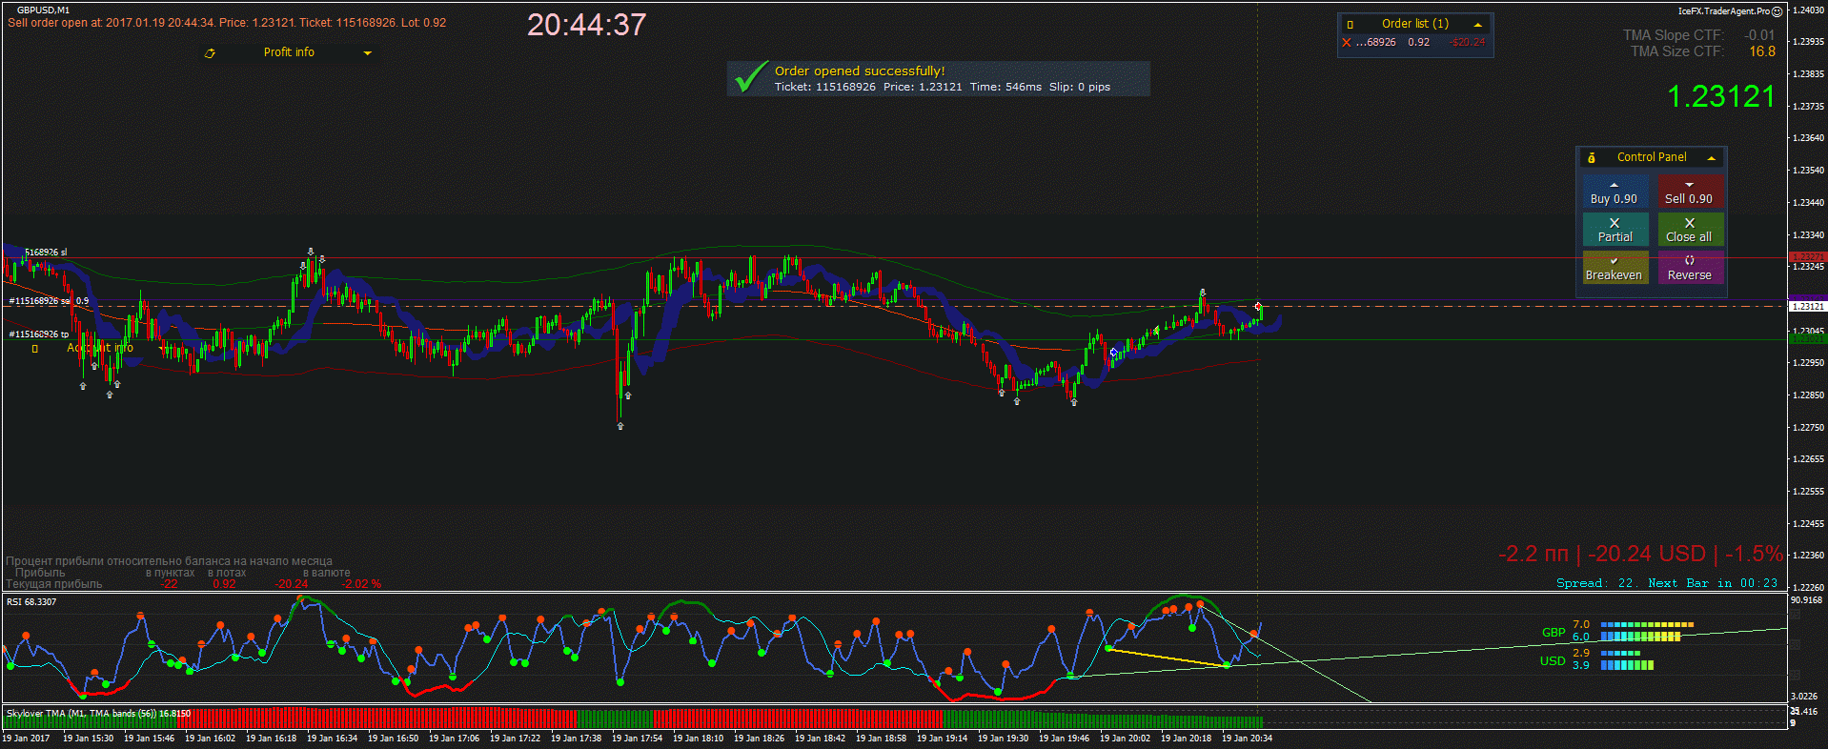Click the Close all button

click(x=1689, y=230)
